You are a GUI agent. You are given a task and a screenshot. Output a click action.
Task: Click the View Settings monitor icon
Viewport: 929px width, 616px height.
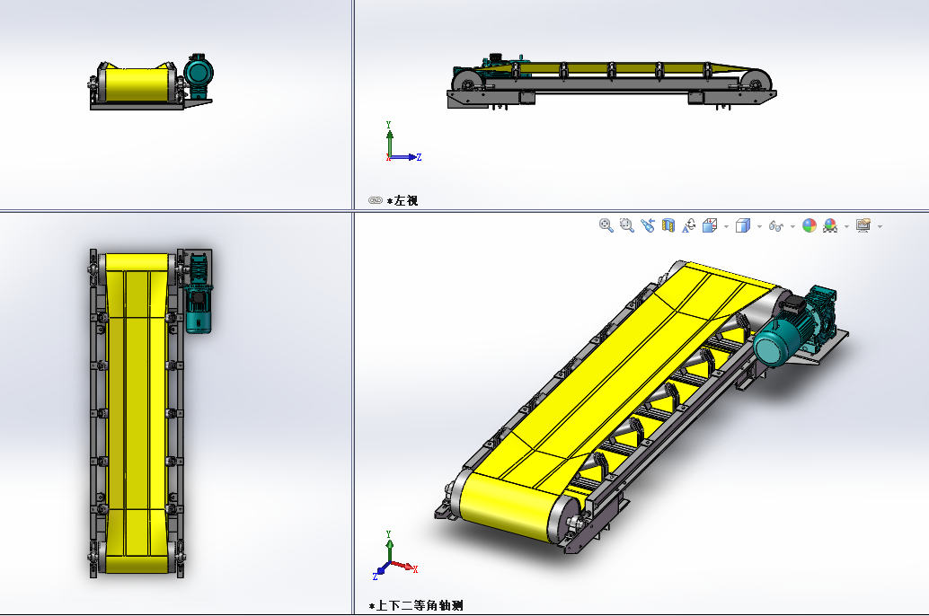(863, 225)
